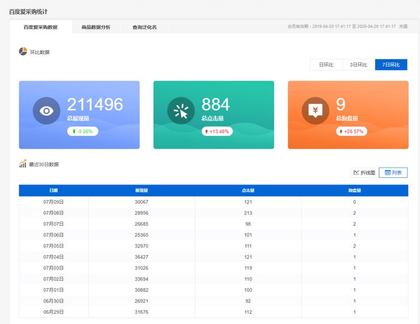Click the 31676 impressions value
420x324 pixels.
coord(142,311)
